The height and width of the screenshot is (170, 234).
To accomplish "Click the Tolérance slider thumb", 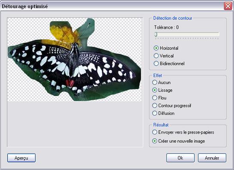I will click(156, 34).
